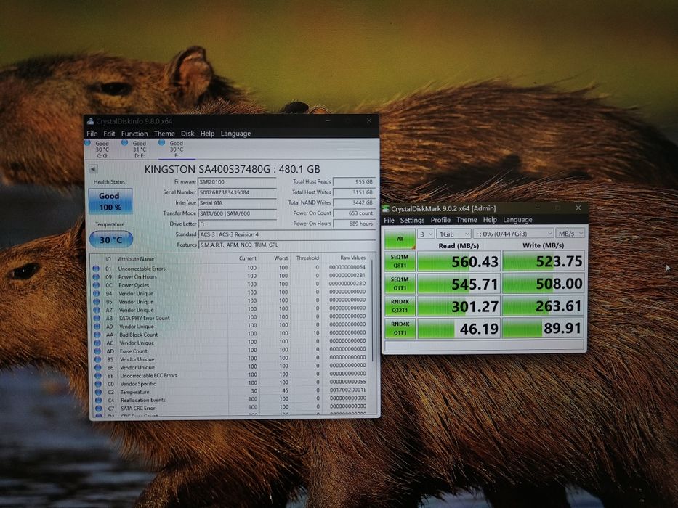
Task: Run the SEQ1M Q1T1 benchmark
Action: (x=400, y=284)
